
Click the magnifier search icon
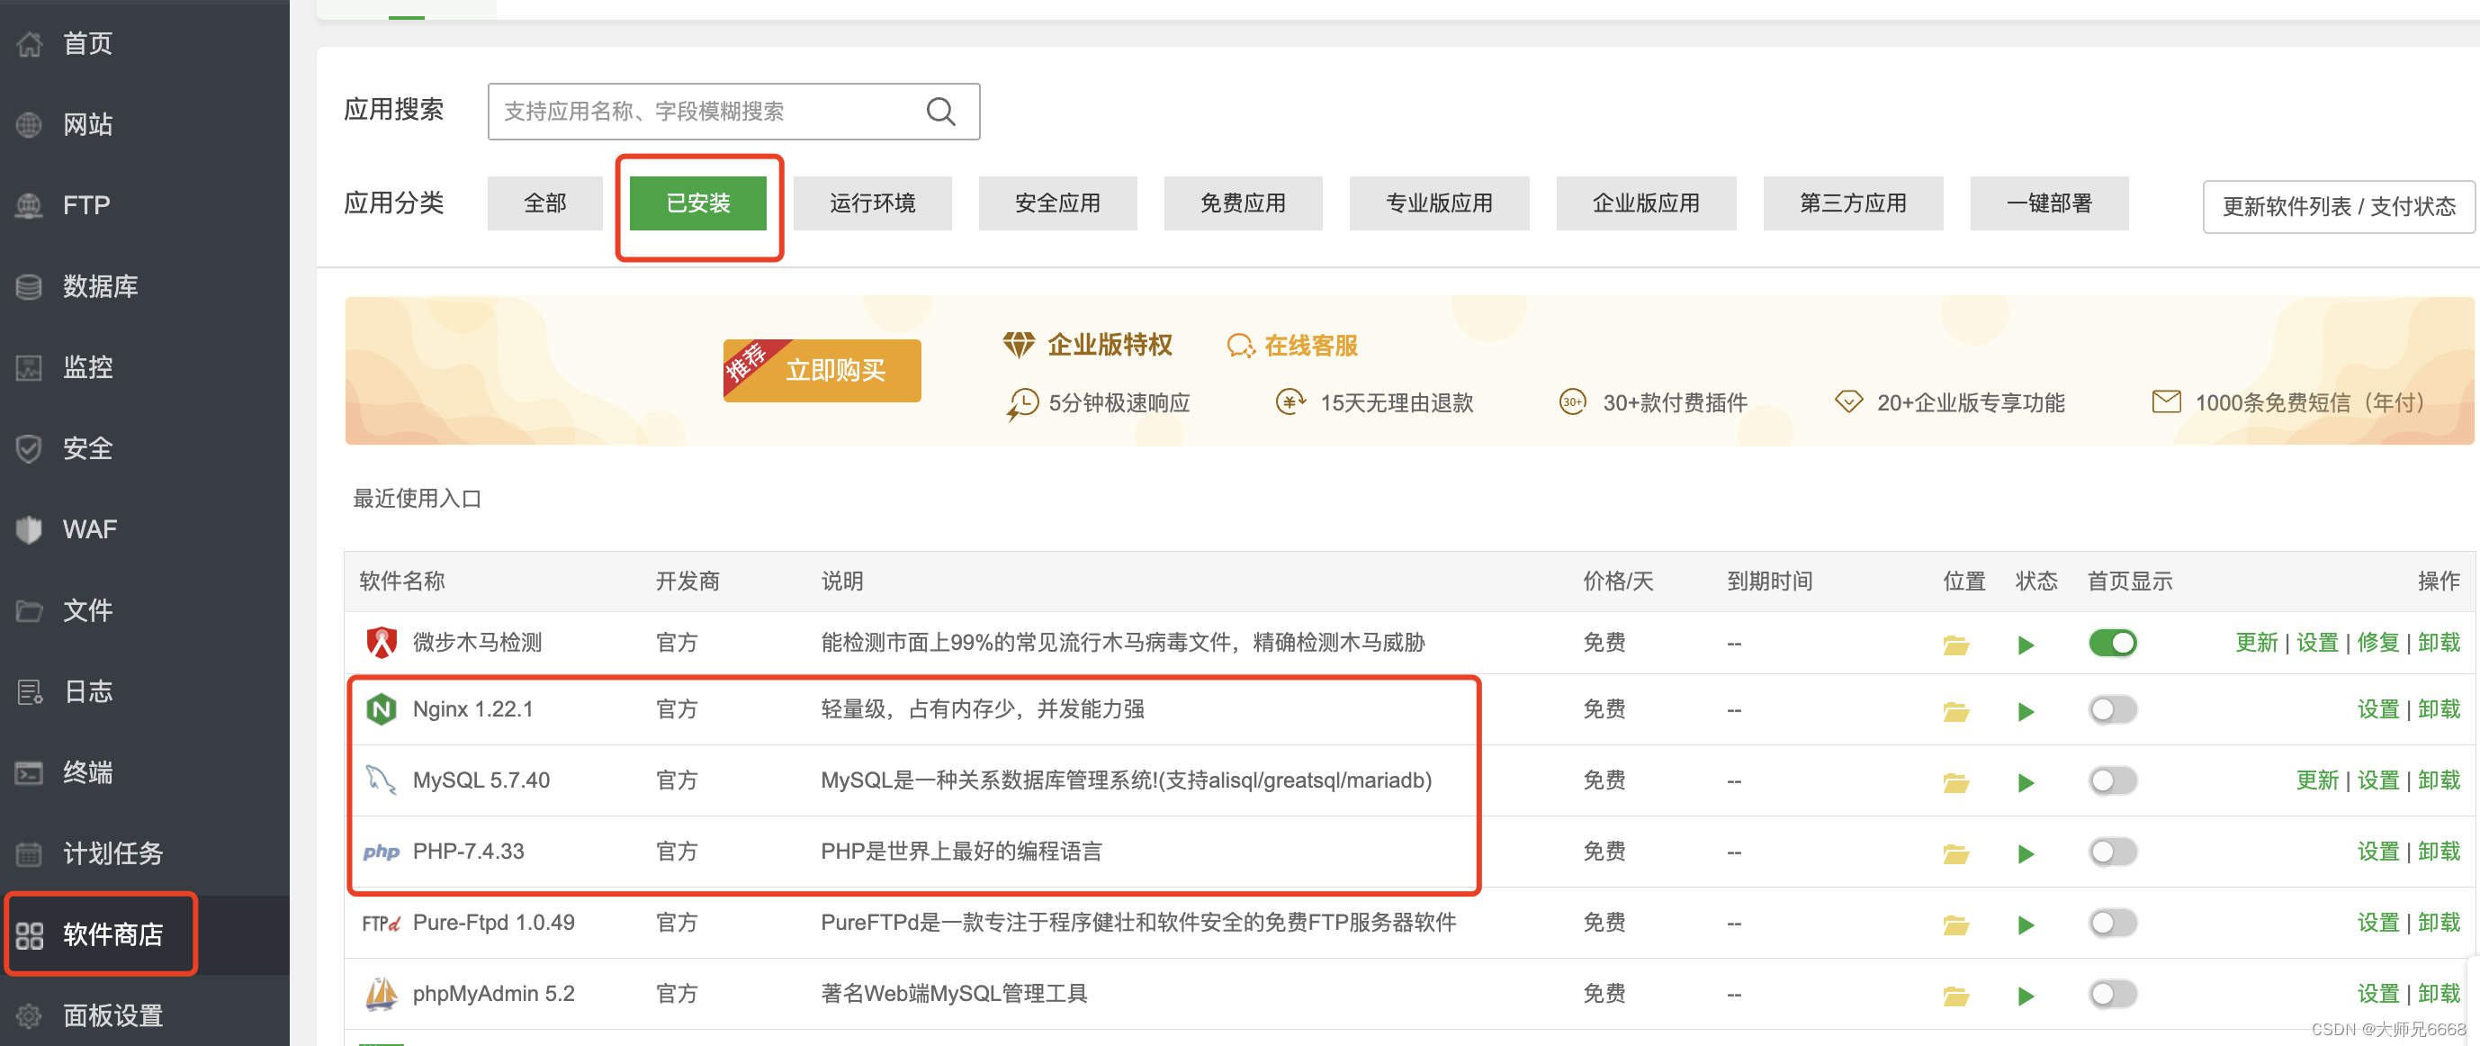tap(940, 112)
